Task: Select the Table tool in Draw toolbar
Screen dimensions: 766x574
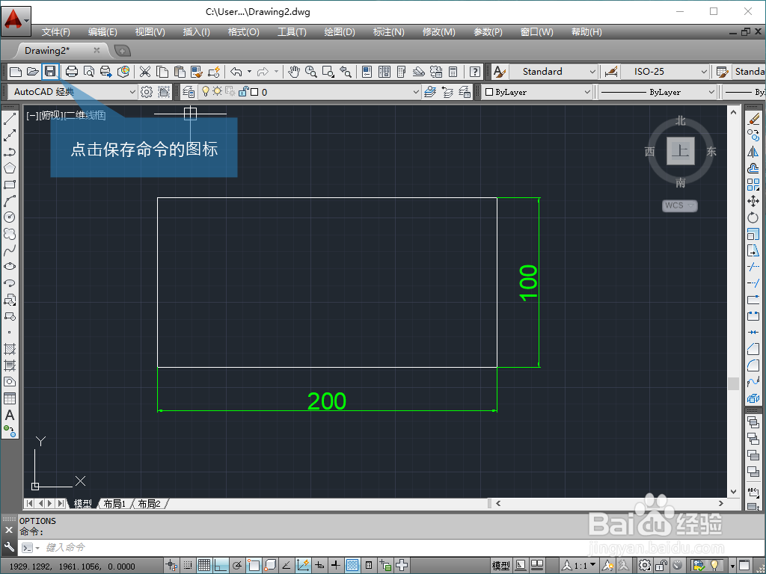Action: pyautogui.click(x=10, y=399)
